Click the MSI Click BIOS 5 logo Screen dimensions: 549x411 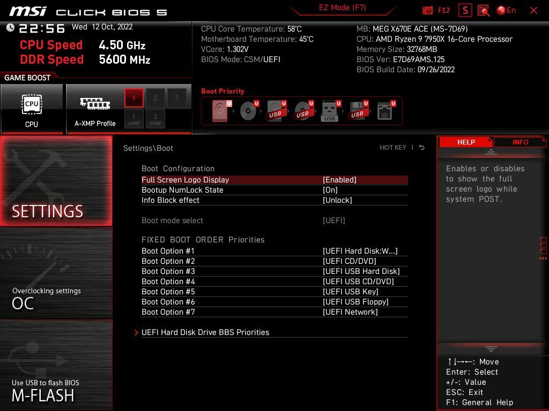[x=88, y=12]
